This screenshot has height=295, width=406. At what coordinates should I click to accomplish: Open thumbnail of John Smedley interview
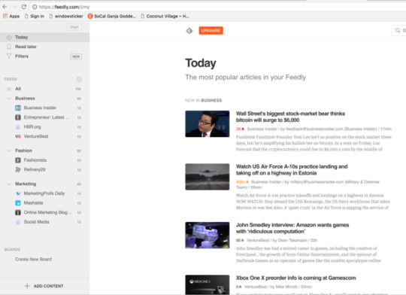coord(208,235)
